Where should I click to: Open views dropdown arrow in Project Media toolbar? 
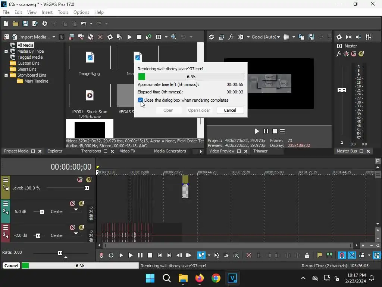point(166,37)
